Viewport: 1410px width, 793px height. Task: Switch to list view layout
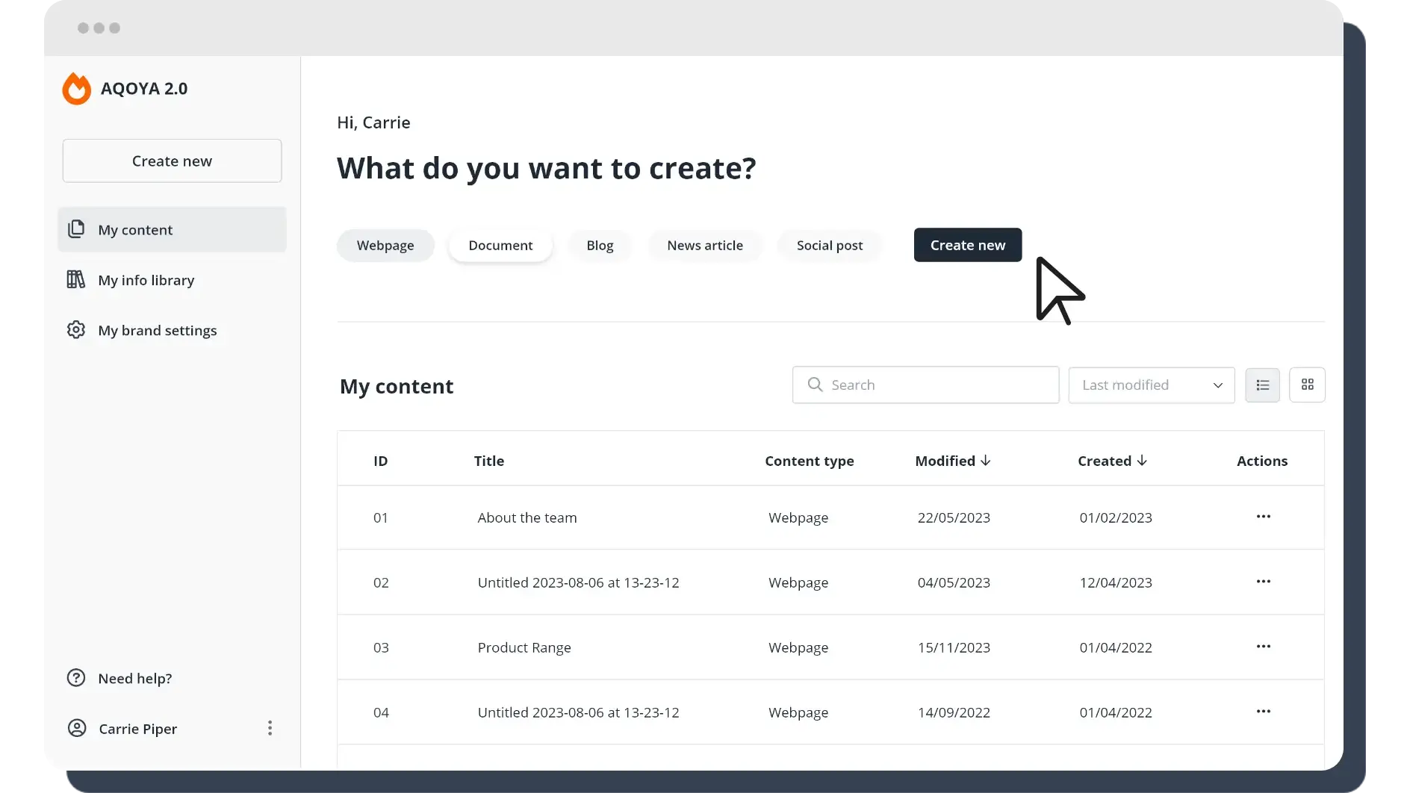pyautogui.click(x=1262, y=385)
